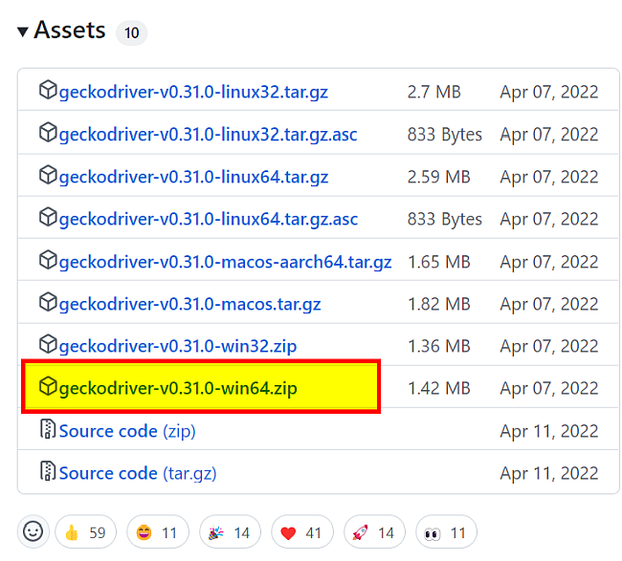Click the package icon beside linux64.tar.gz.asc

pyautogui.click(x=48, y=217)
